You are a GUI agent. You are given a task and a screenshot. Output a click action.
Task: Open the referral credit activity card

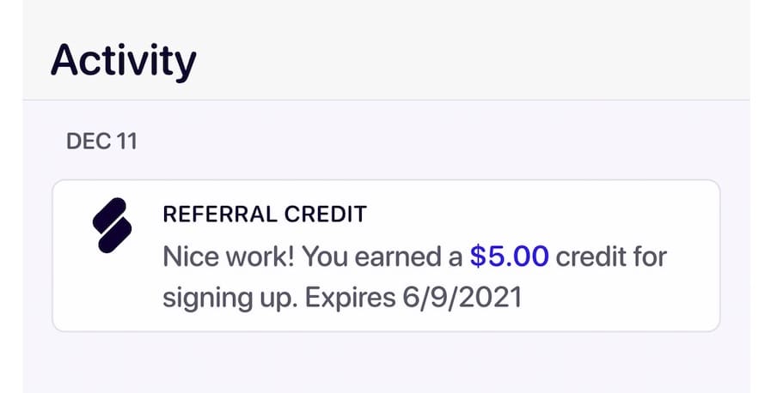(386, 256)
